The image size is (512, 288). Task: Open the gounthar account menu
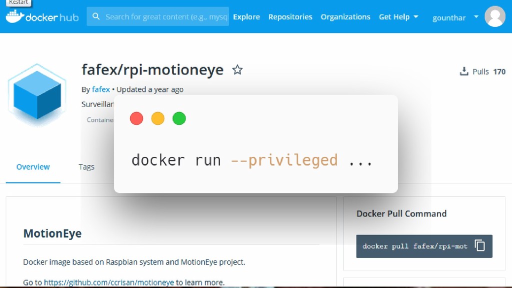(455, 17)
